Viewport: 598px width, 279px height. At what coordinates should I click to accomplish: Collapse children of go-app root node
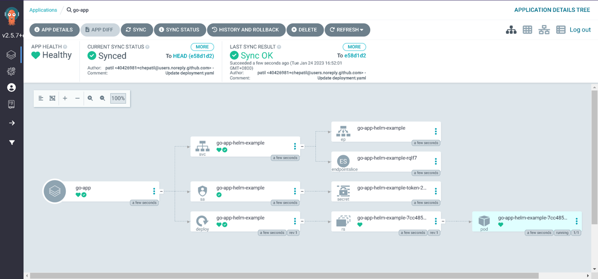coord(161,192)
